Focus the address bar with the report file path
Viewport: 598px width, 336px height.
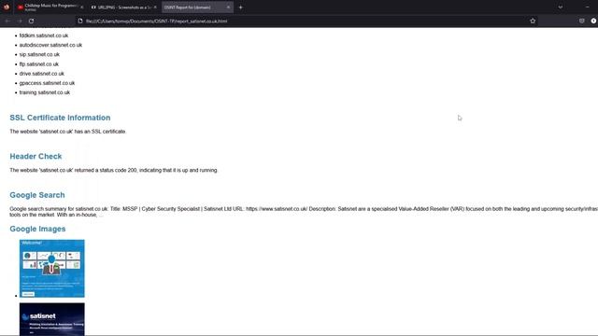tap(301, 21)
